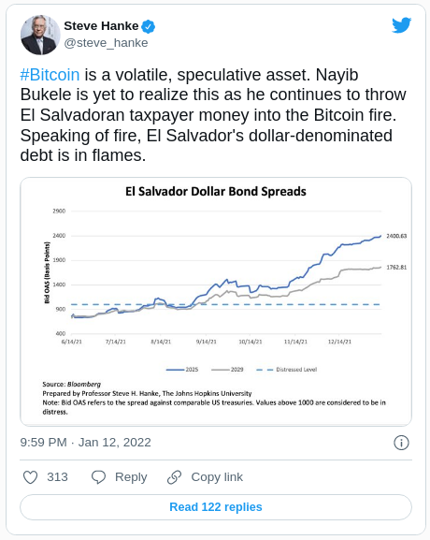Screen dimensions: 430x540
Task: Click the 2400.63 end value label
Action: coord(396,236)
